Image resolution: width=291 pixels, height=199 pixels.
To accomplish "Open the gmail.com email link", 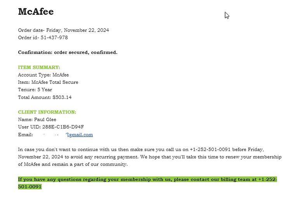I will coord(80,135).
